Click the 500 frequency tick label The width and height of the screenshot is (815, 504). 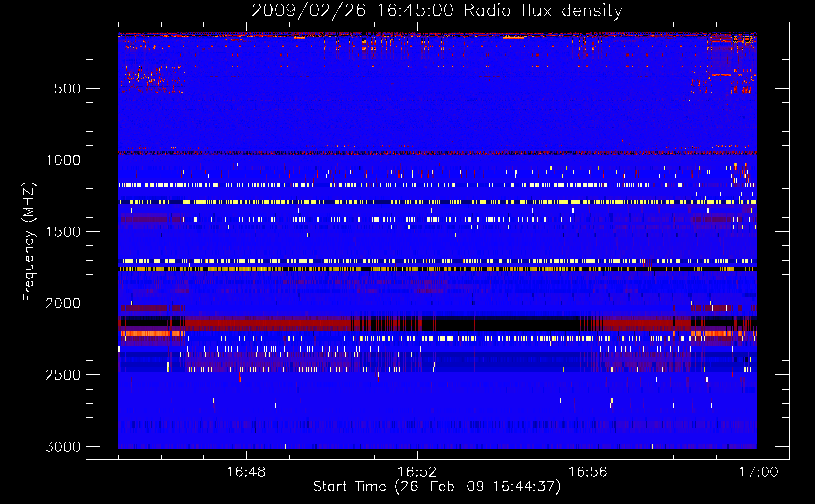tap(67, 89)
